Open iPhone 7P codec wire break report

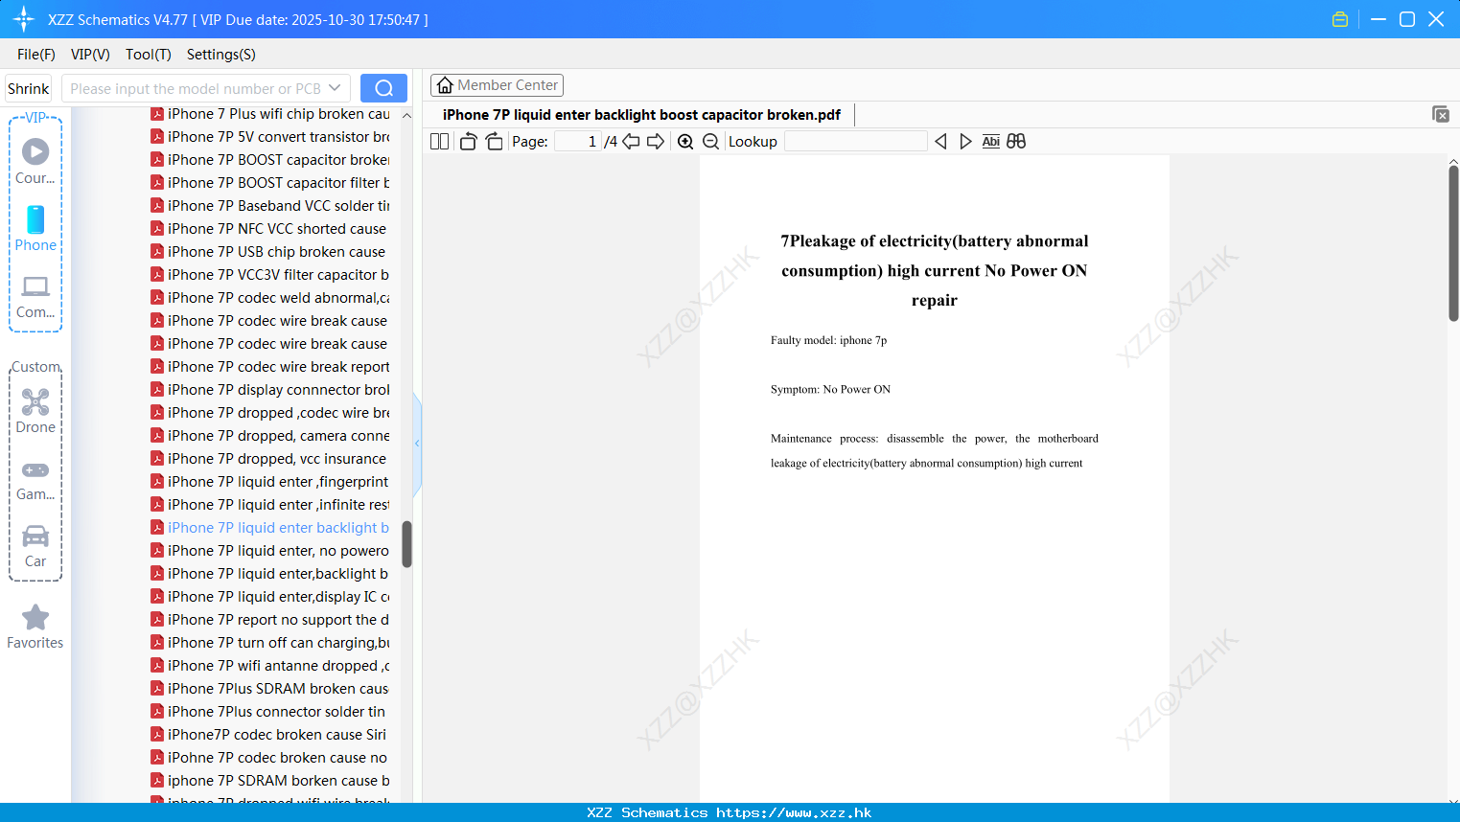(x=270, y=367)
